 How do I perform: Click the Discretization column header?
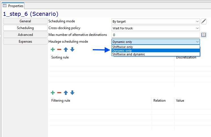coord(186,58)
